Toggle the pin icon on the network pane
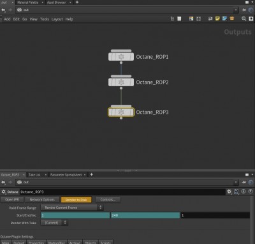Image resolution: width=255 pixels, height=244 pixels. [244, 10]
